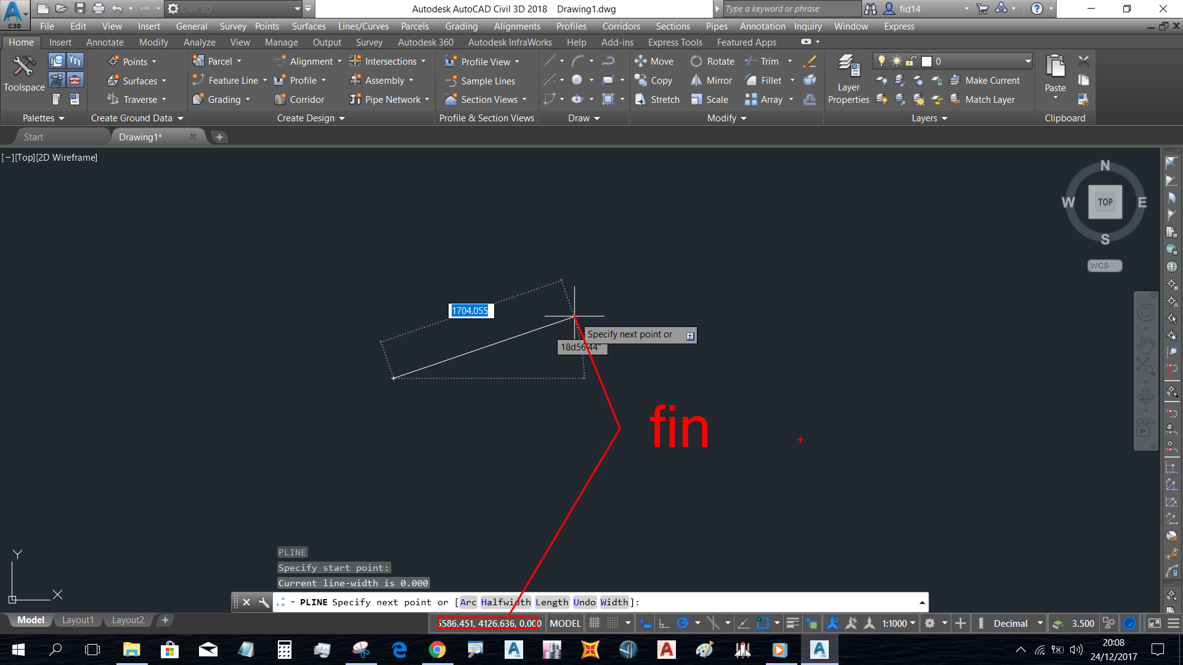Expand the Create Design panel
Image resolution: width=1183 pixels, height=665 pixels.
click(x=311, y=118)
